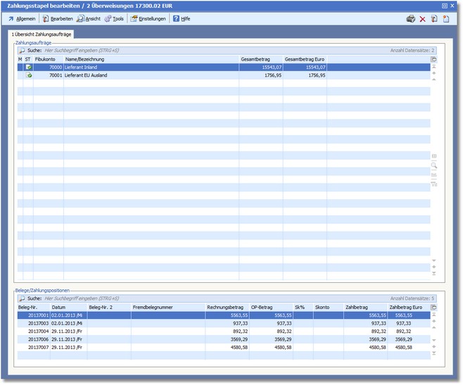This screenshot has height=385, width=463.
Task: Click the status icon for Lieferant Inland
Action: point(29,67)
